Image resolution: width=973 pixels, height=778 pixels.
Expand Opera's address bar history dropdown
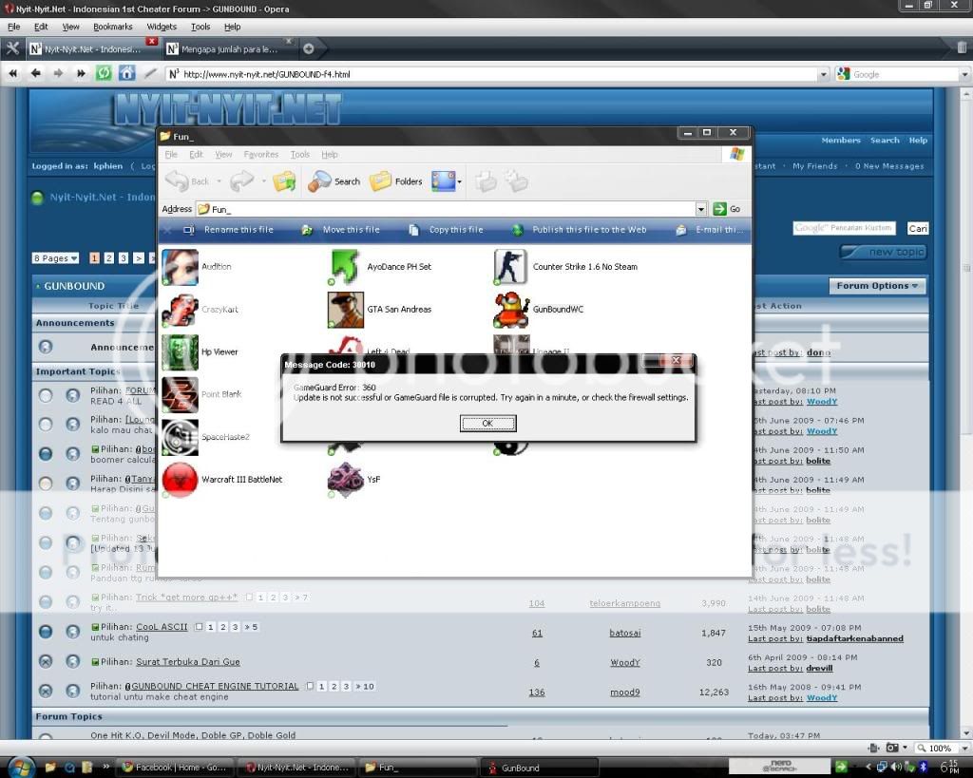(x=824, y=74)
